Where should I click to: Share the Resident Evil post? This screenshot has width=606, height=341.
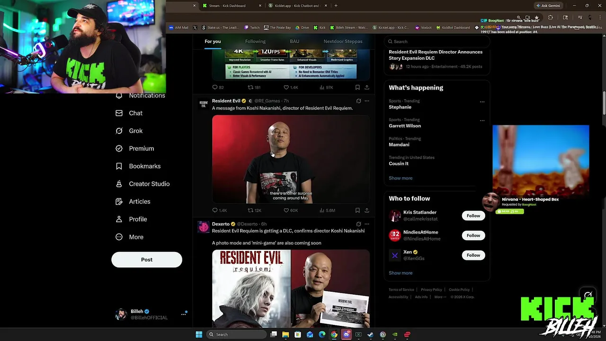(366, 210)
